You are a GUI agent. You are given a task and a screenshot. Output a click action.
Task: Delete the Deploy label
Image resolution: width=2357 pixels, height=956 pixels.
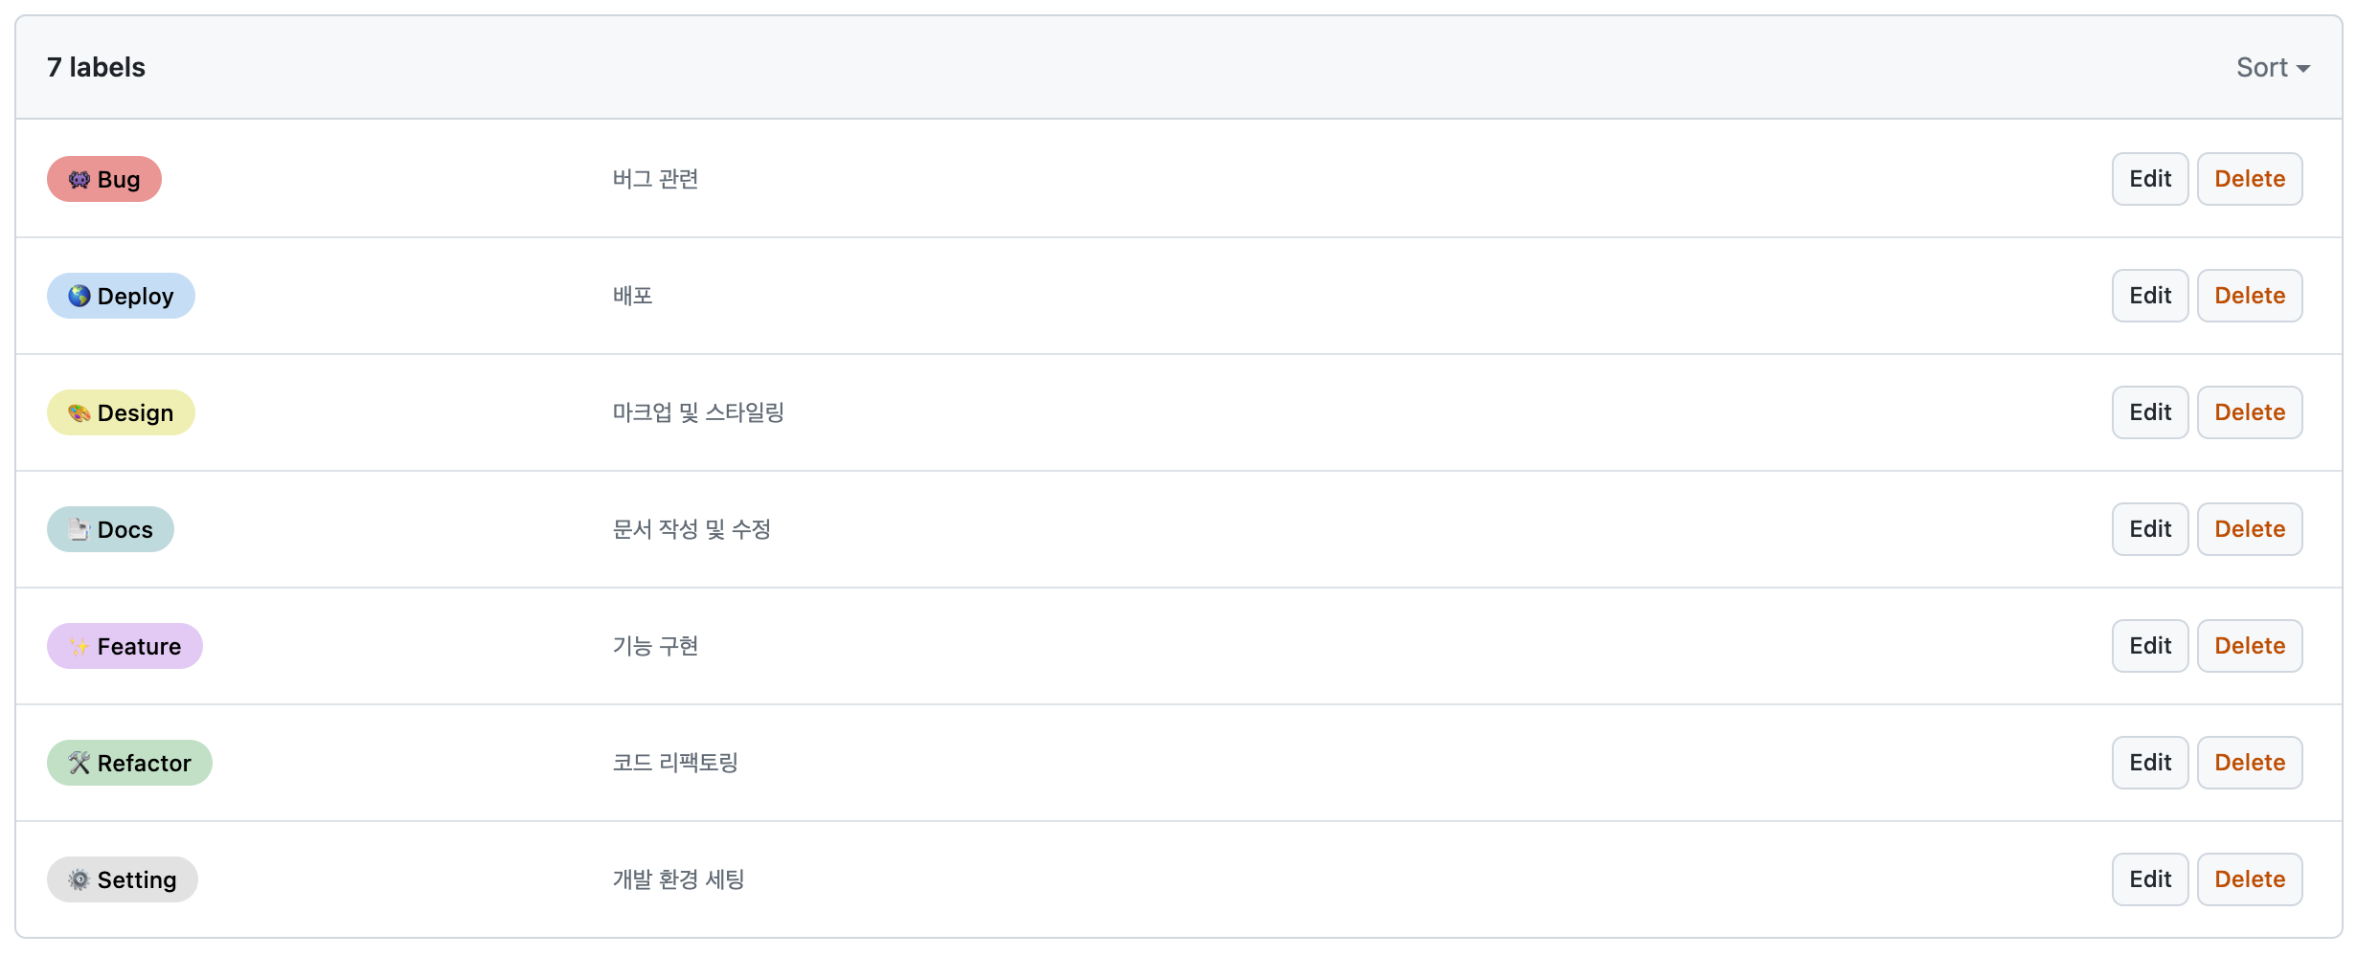point(2249,296)
